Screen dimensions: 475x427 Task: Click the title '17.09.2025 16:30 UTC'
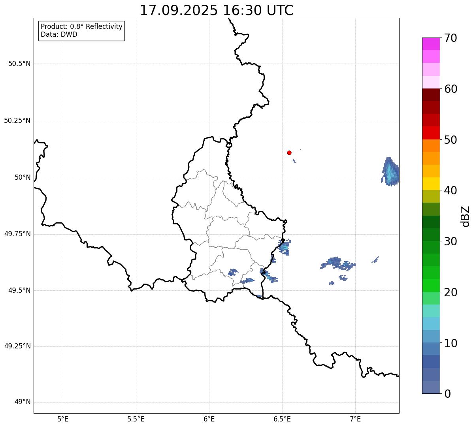(x=217, y=10)
